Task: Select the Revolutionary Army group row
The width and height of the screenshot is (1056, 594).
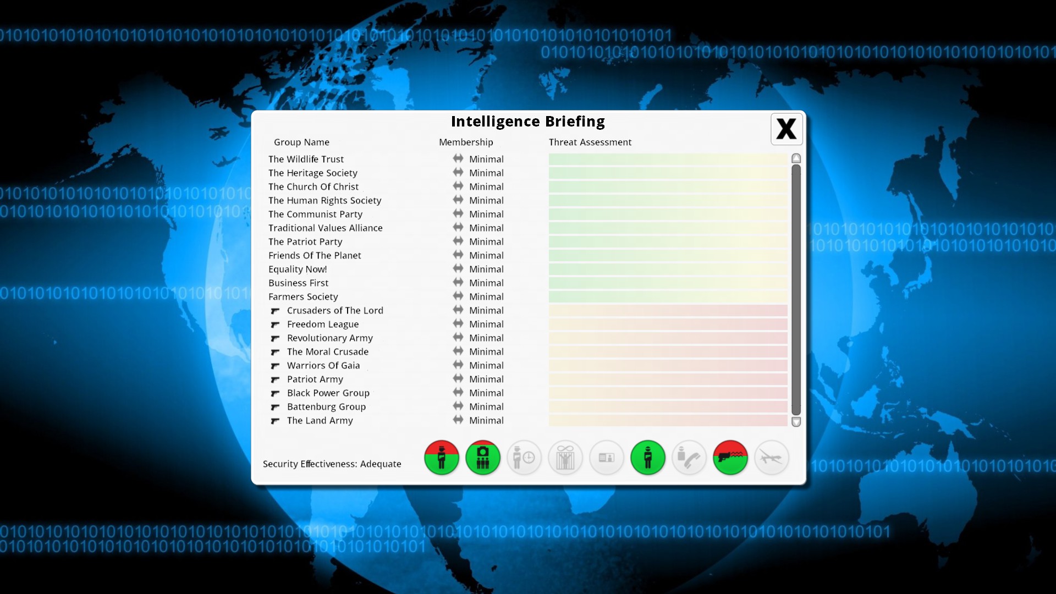Action: (x=329, y=338)
